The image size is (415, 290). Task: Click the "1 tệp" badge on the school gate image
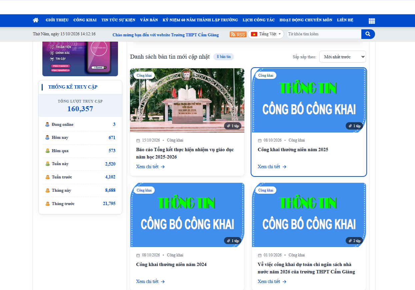coord(233,126)
